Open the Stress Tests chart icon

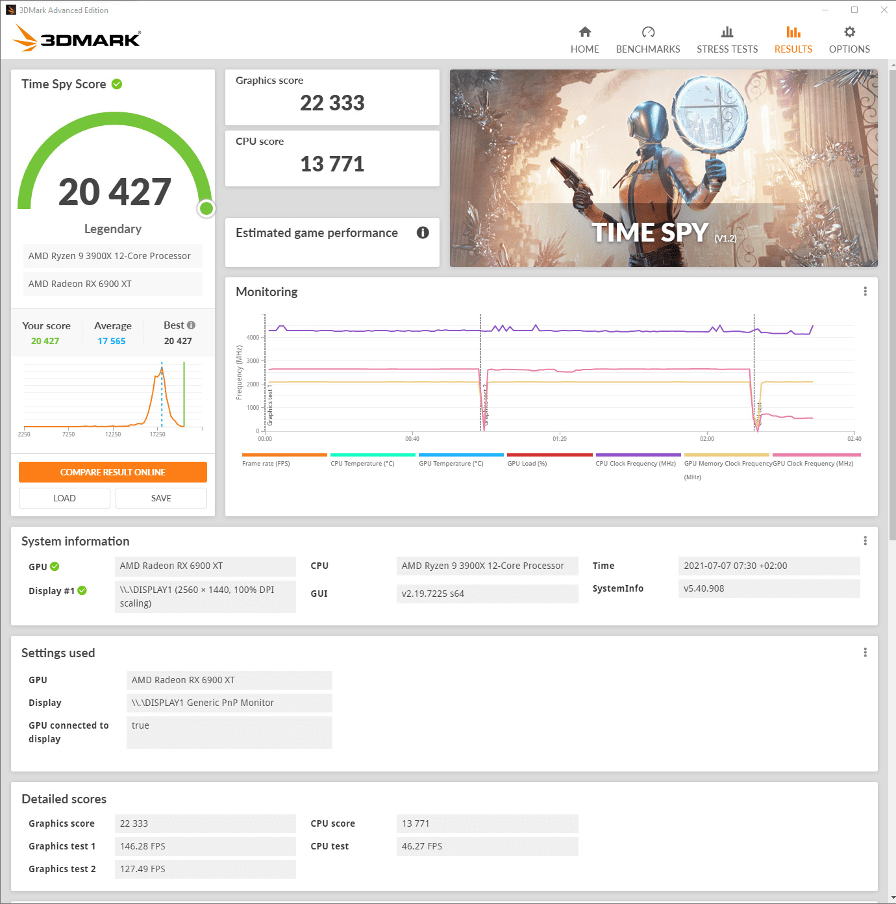coord(727,32)
